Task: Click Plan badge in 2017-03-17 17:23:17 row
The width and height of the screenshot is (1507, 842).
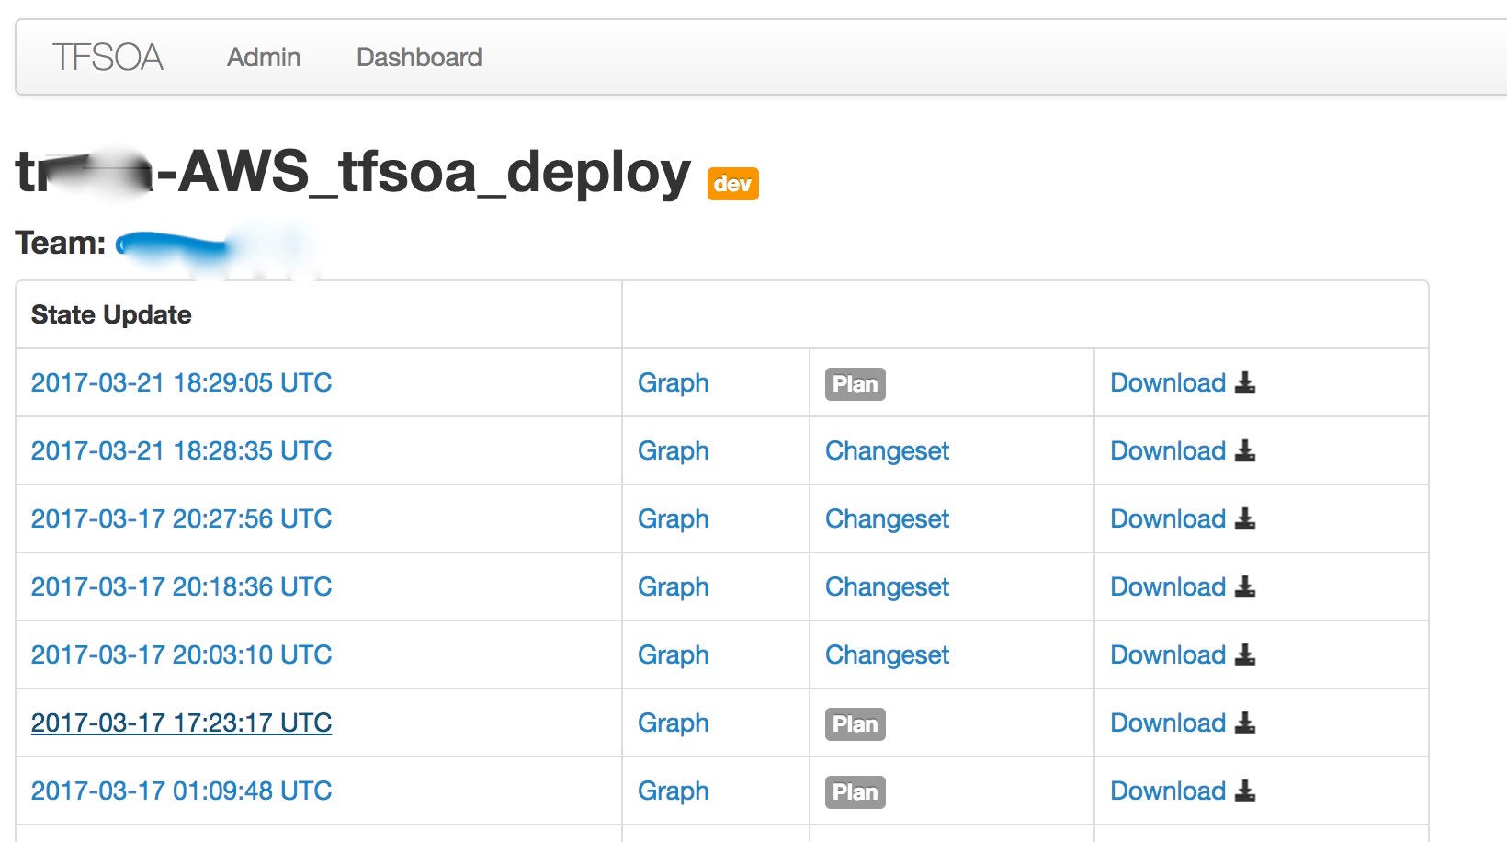Action: pos(855,724)
